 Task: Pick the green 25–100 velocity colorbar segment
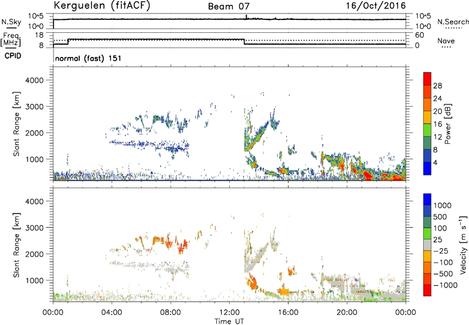(427, 233)
